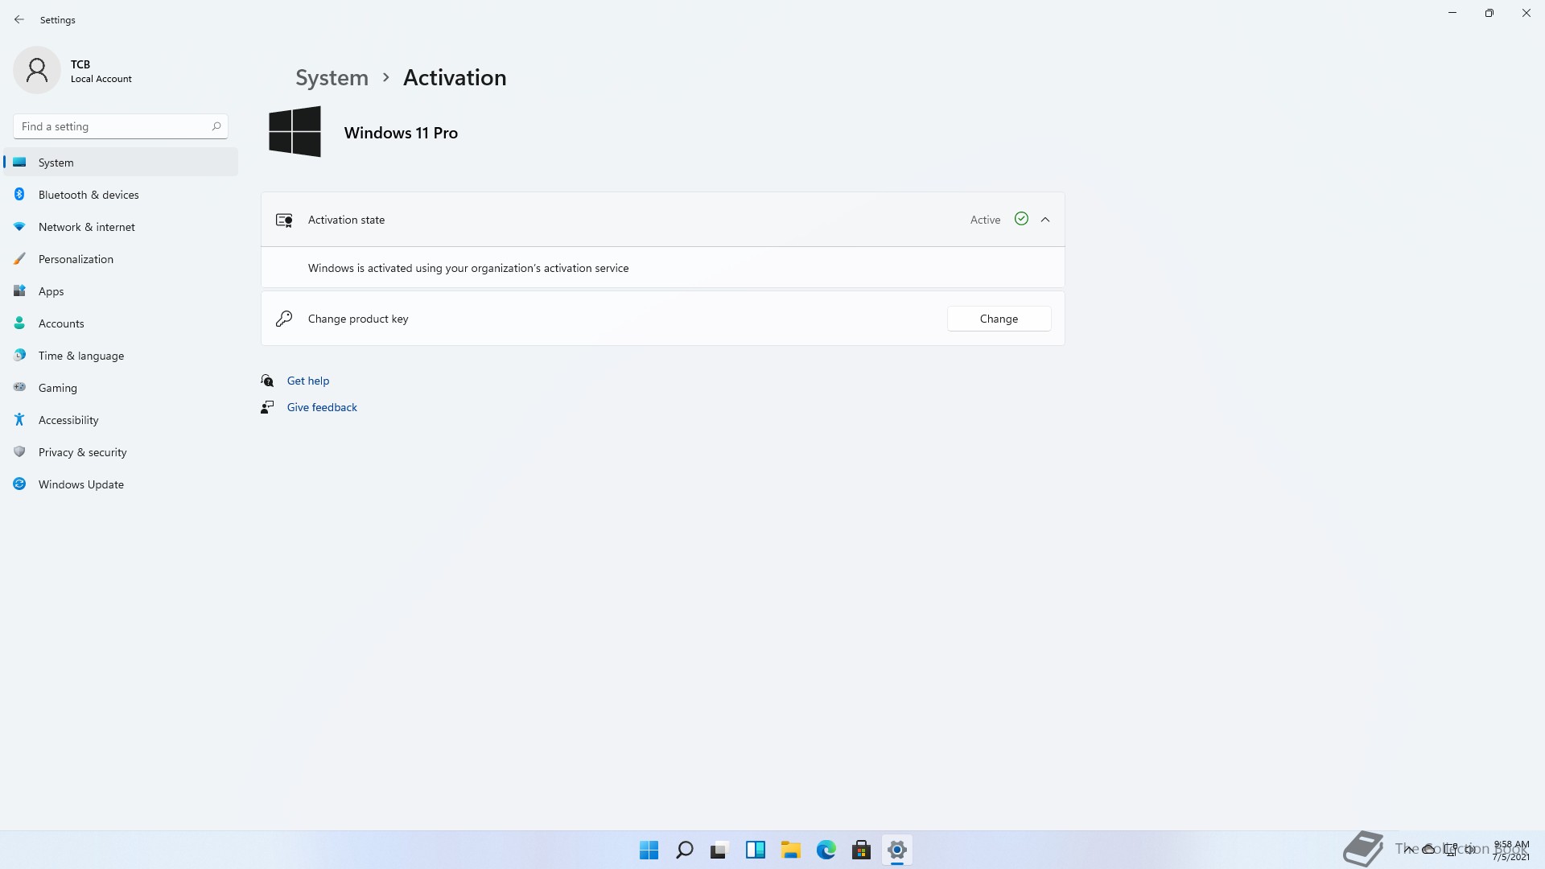The width and height of the screenshot is (1545, 869).
Task: Click the organization's activation service message
Action: 468,268
